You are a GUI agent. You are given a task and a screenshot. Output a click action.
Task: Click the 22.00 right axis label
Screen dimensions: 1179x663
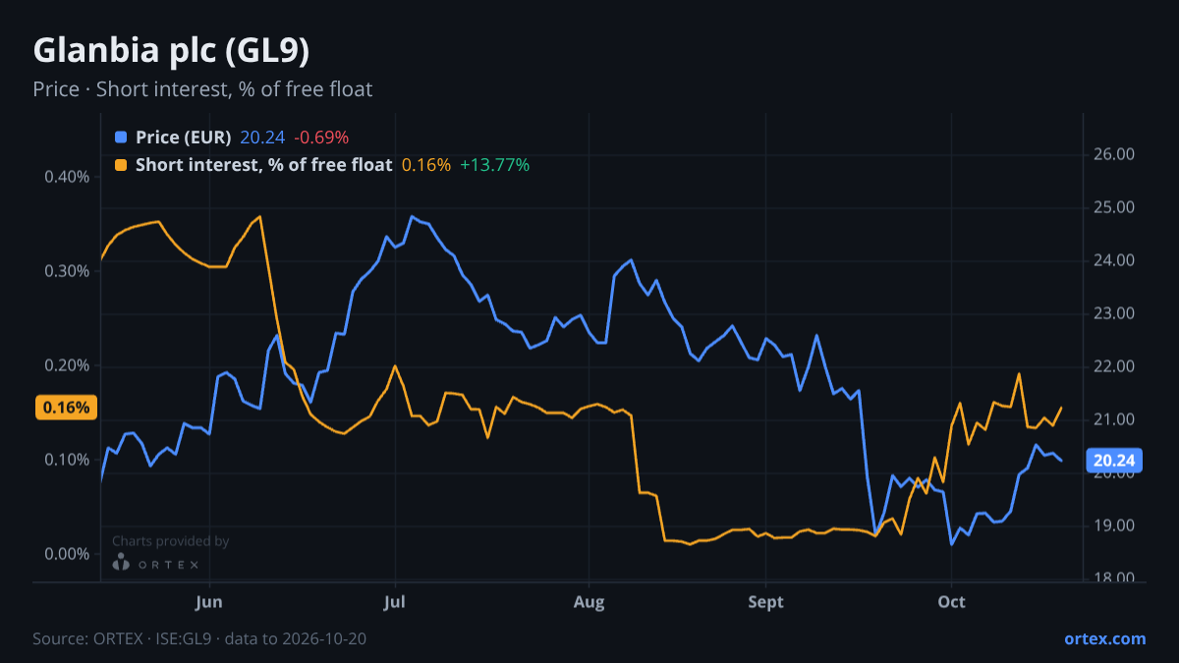[1114, 366]
